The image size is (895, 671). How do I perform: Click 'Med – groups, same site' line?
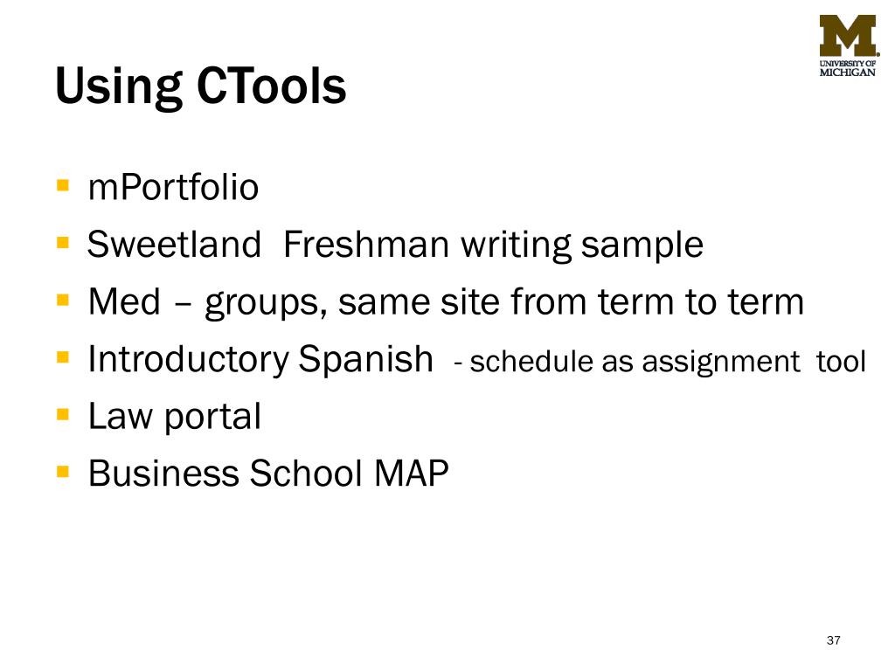click(447, 302)
